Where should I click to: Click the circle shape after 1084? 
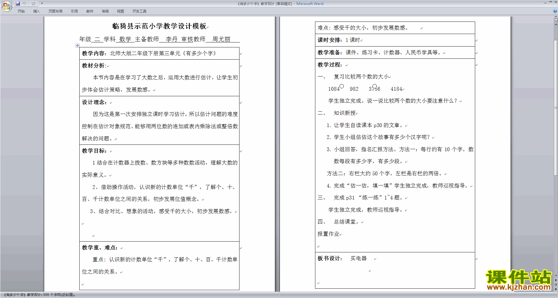click(342, 86)
